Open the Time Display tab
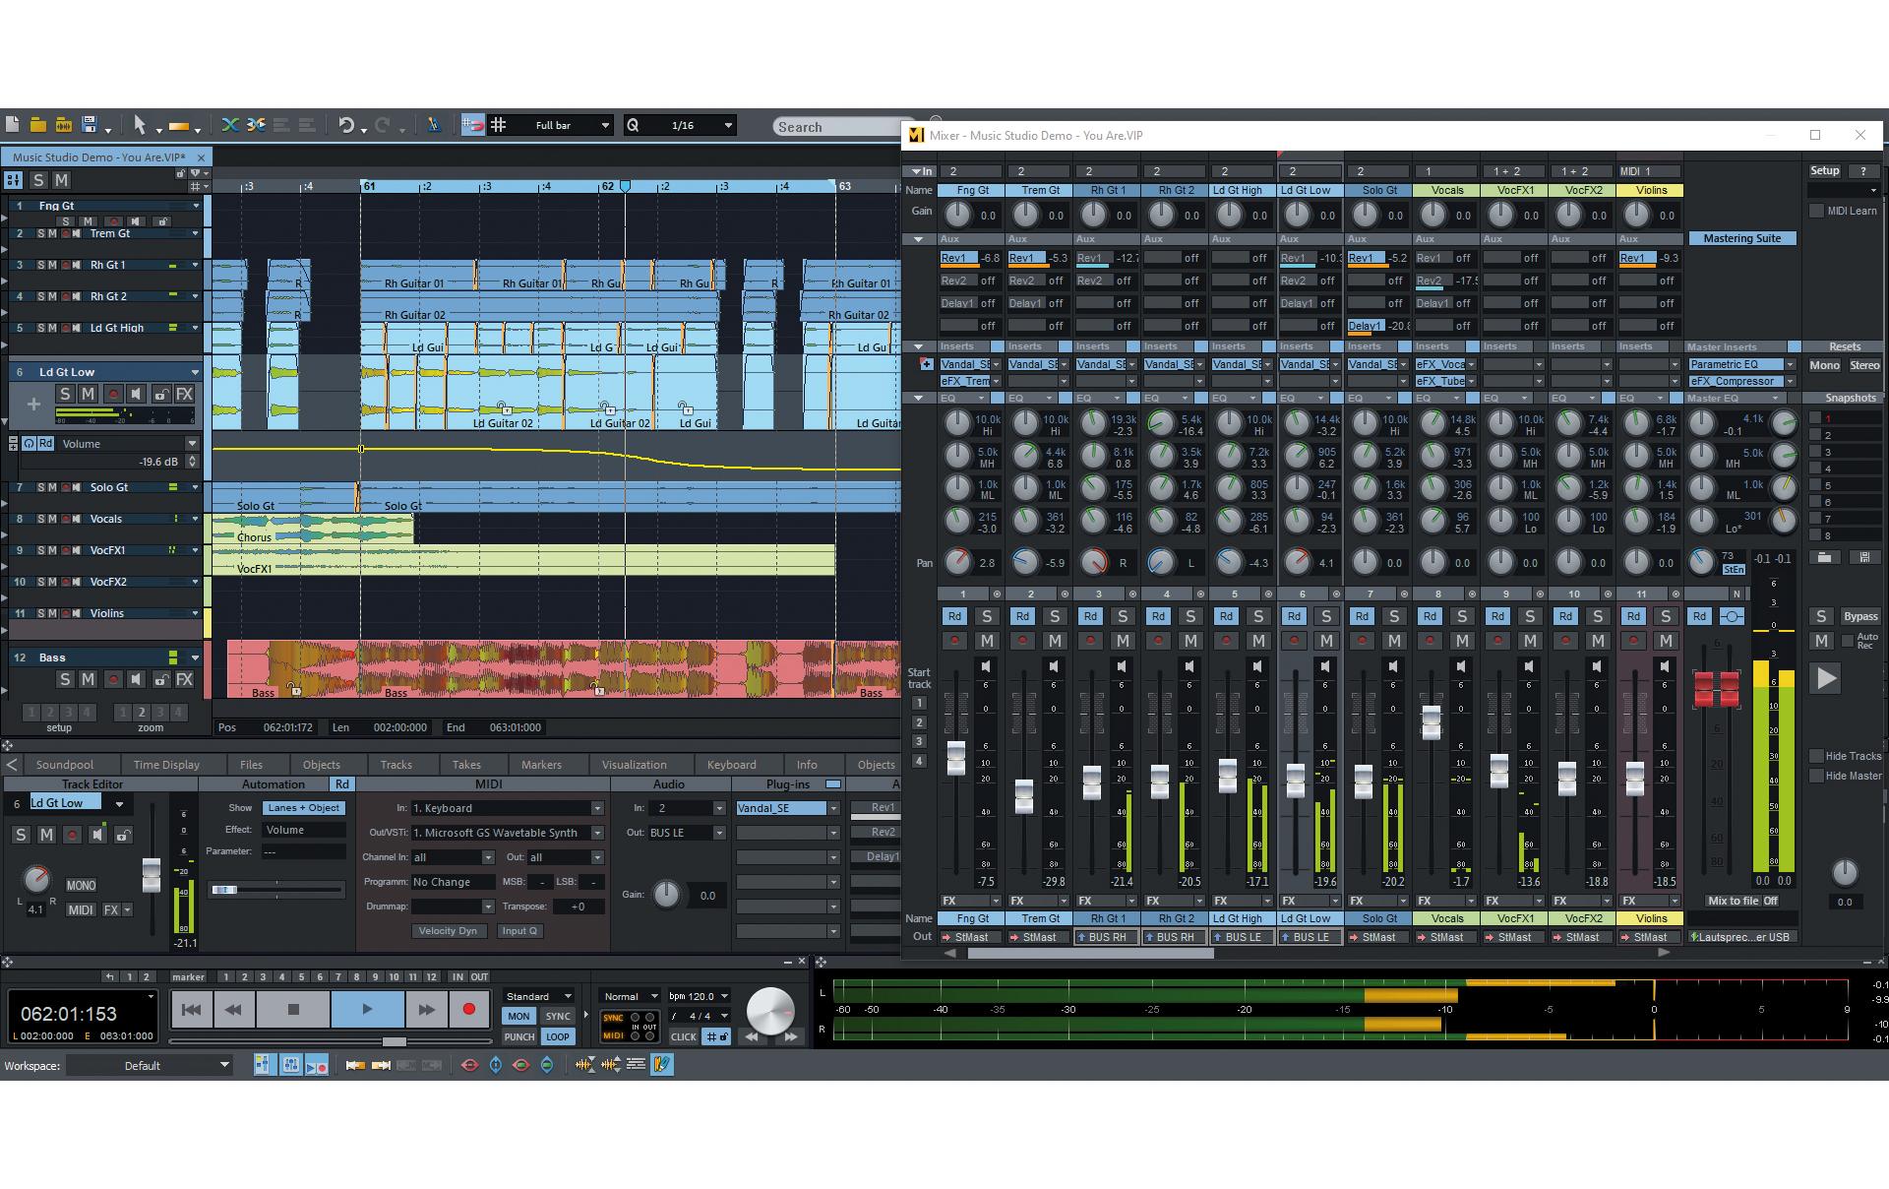The width and height of the screenshot is (1889, 1189). (166, 765)
